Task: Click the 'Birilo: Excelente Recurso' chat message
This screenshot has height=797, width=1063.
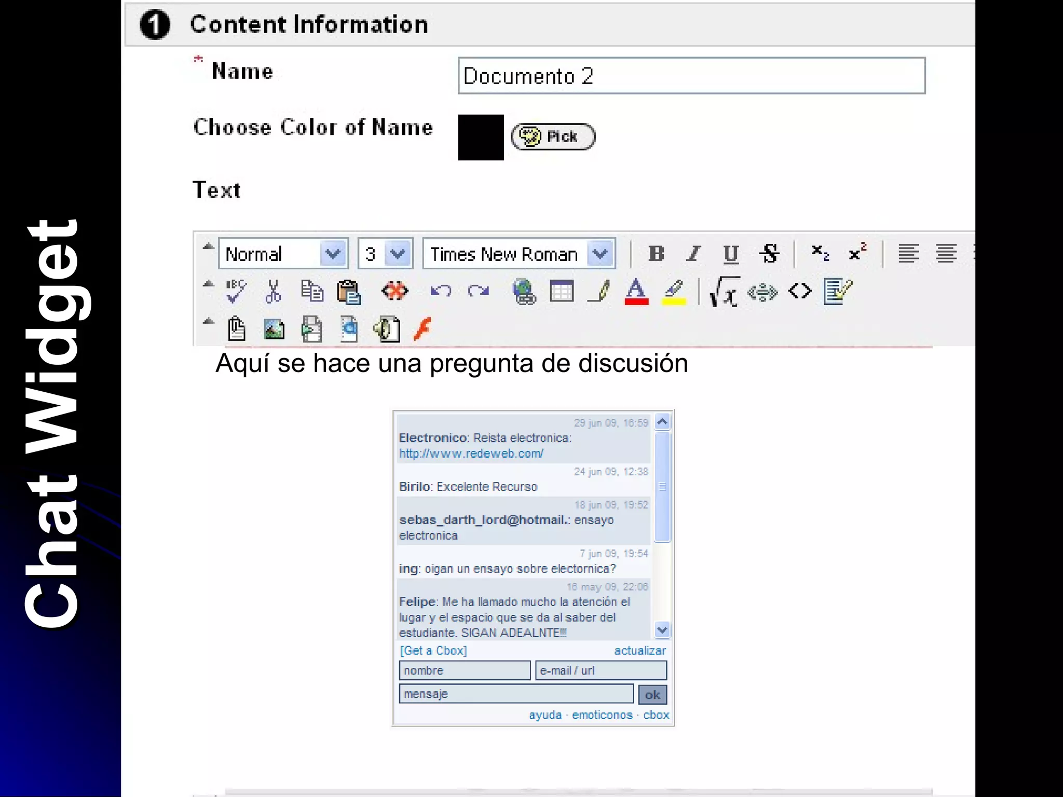Action: click(468, 487)
